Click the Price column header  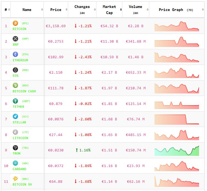56,10
